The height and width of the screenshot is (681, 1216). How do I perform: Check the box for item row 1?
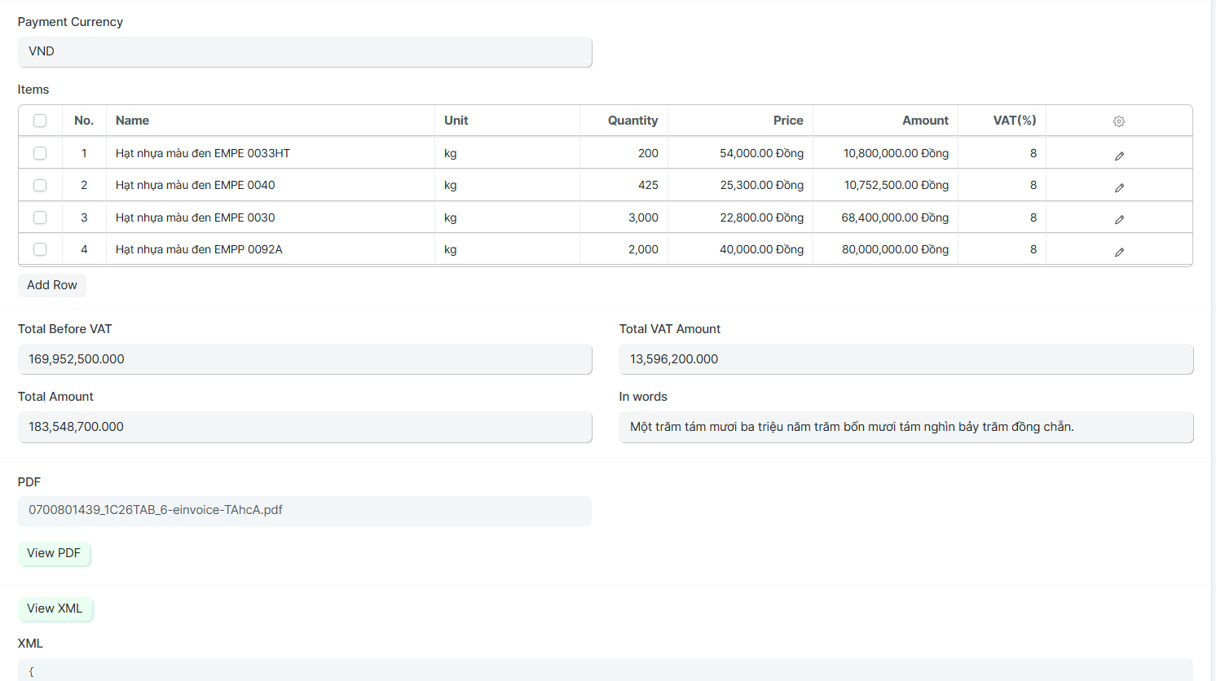coord(40,153)
